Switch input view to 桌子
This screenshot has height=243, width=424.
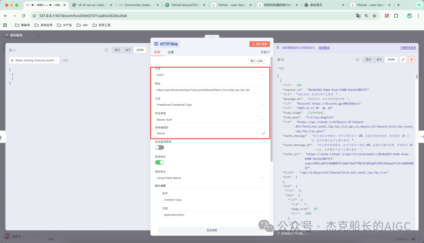(128, 50)
